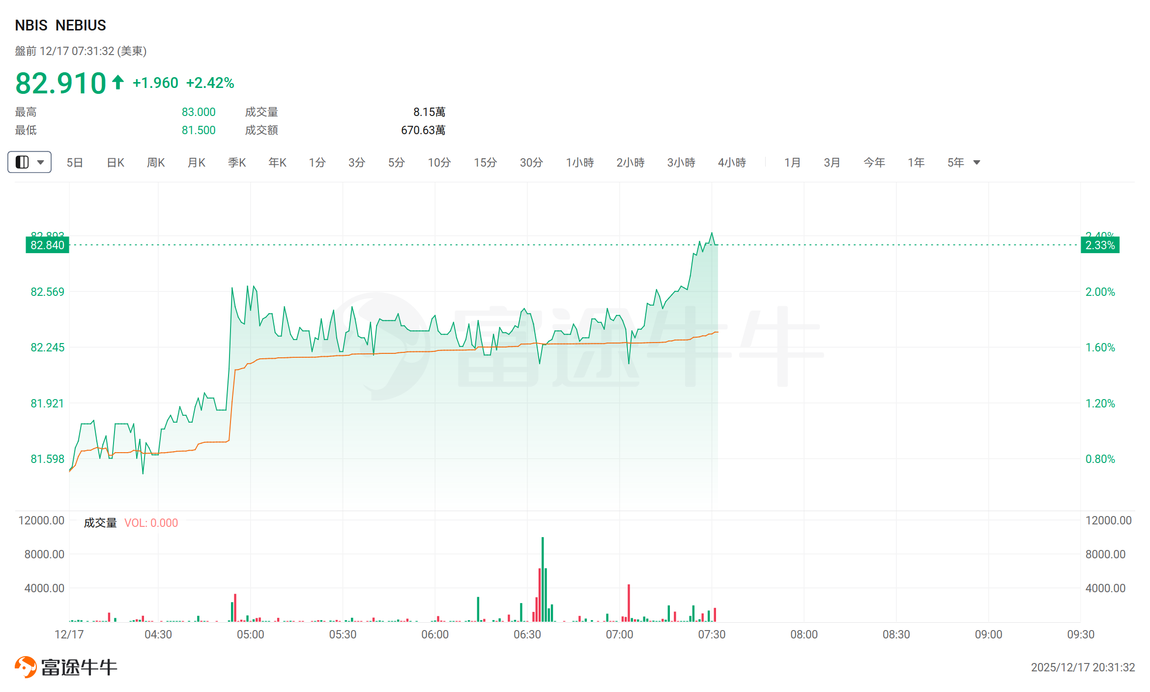Screen dimensions: 1150x692
Task: Open the more time ranges dropdown arrow
Action: 977,163
